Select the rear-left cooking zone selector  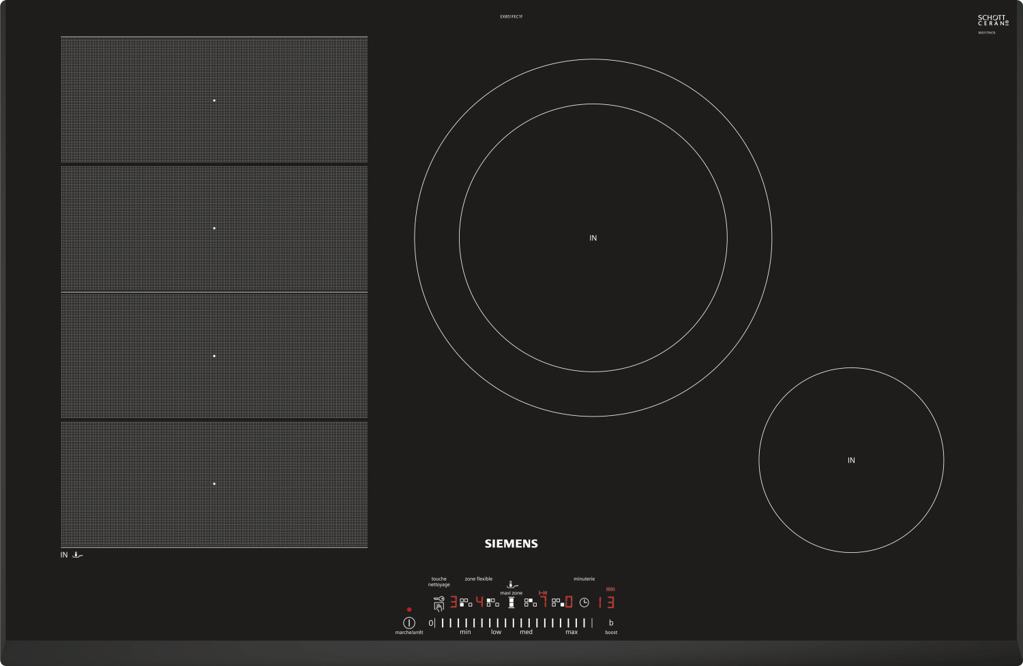492,603
